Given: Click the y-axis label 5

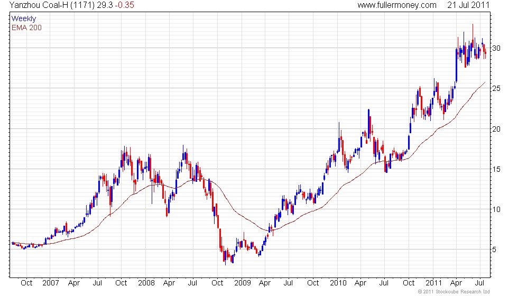Looking at the screenshot, I should pyautogui.click(x=494, y=249).
